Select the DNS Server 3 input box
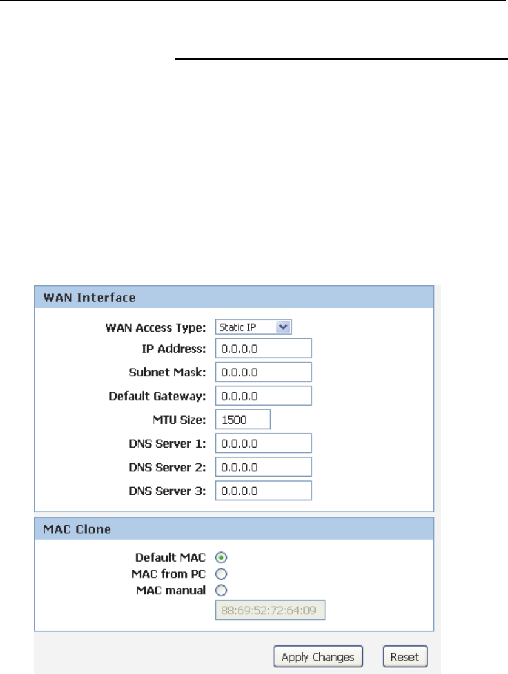508x674 pixels. coord(263,491)
